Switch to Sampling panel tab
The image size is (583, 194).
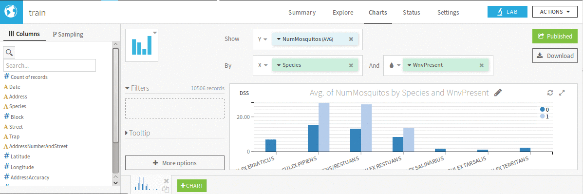coord(68,34)
